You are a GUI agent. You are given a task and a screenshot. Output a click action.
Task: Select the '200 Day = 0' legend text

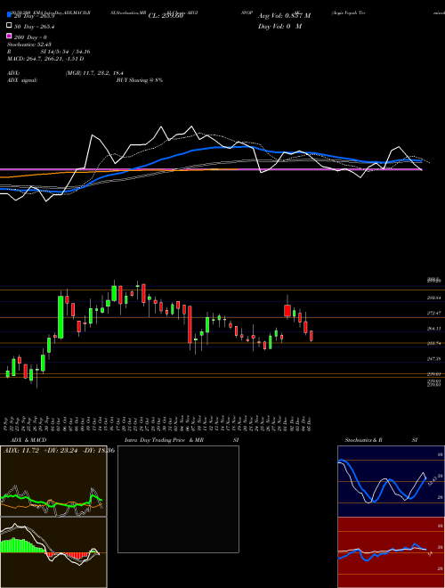coord(31,37)
